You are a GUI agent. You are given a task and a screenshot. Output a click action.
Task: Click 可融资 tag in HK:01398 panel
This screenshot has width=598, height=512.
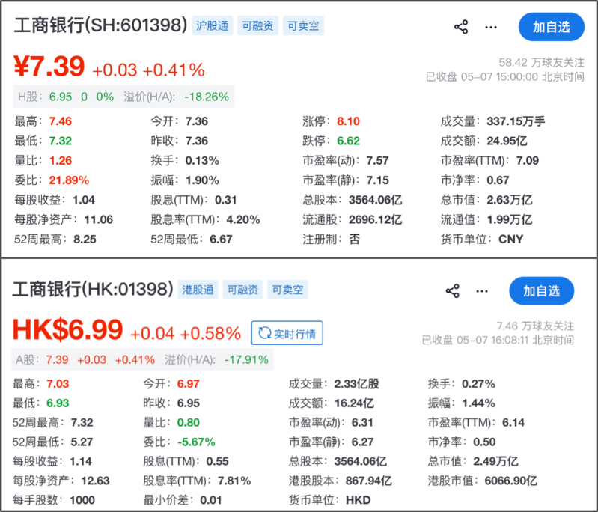click(242, 290)
